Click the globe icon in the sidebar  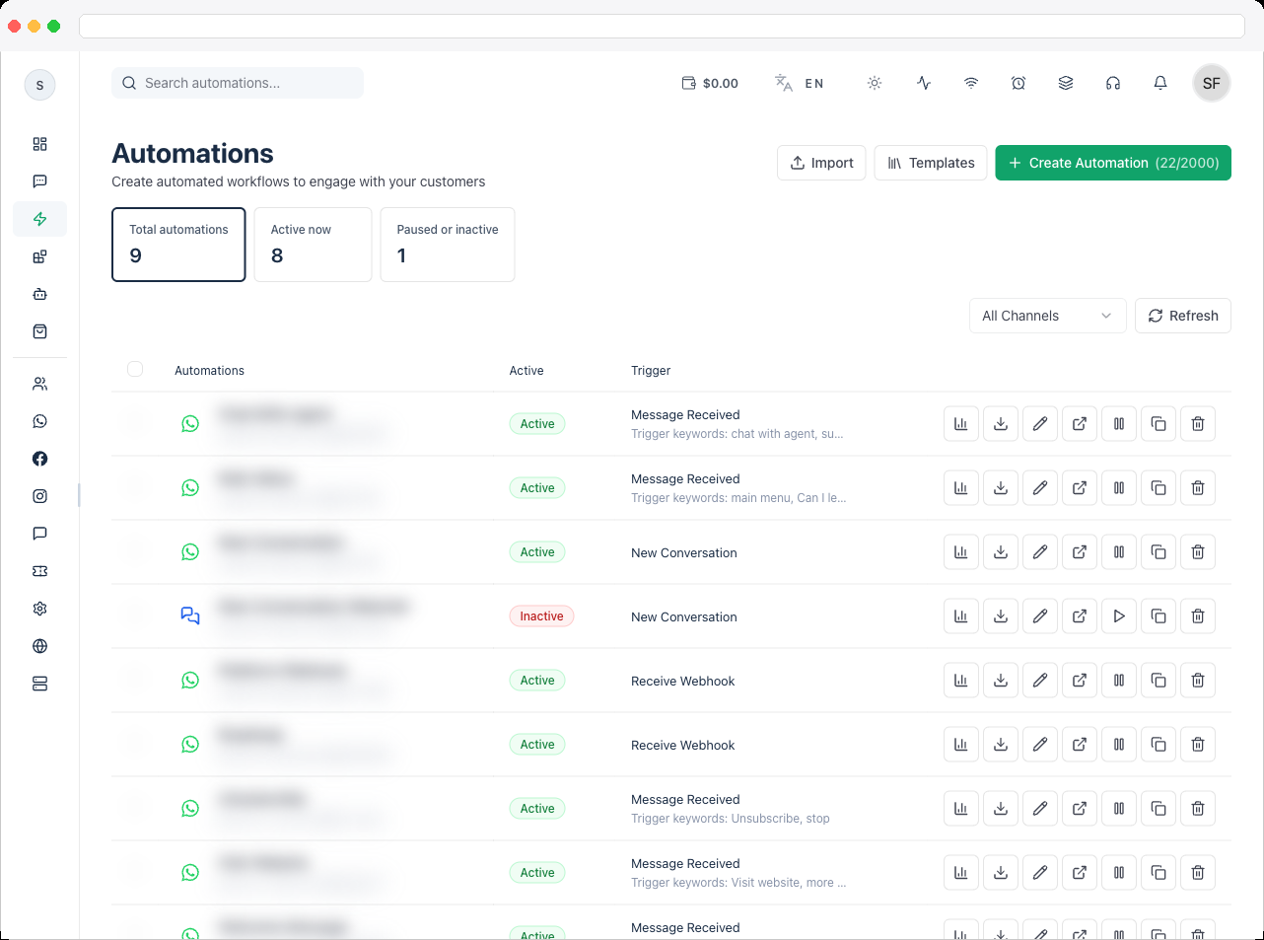pyautogui.click(x=39, y=646)
